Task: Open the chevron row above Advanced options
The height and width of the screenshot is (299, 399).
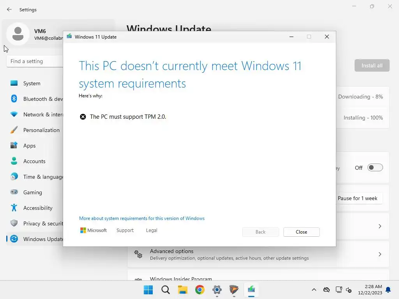Action: (380, 226)
